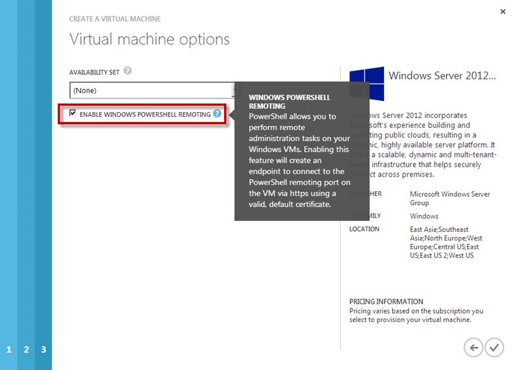
Task: Click the pricing varies description text
Action: tap(416, 315)
